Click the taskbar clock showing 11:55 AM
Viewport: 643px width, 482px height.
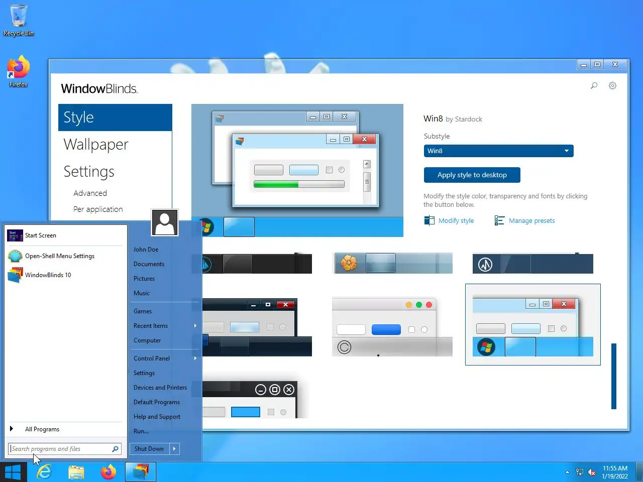[615, 472]
